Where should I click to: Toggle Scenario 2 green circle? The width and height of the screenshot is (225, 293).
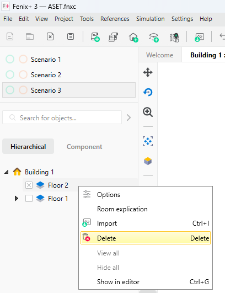coord(10,74)
